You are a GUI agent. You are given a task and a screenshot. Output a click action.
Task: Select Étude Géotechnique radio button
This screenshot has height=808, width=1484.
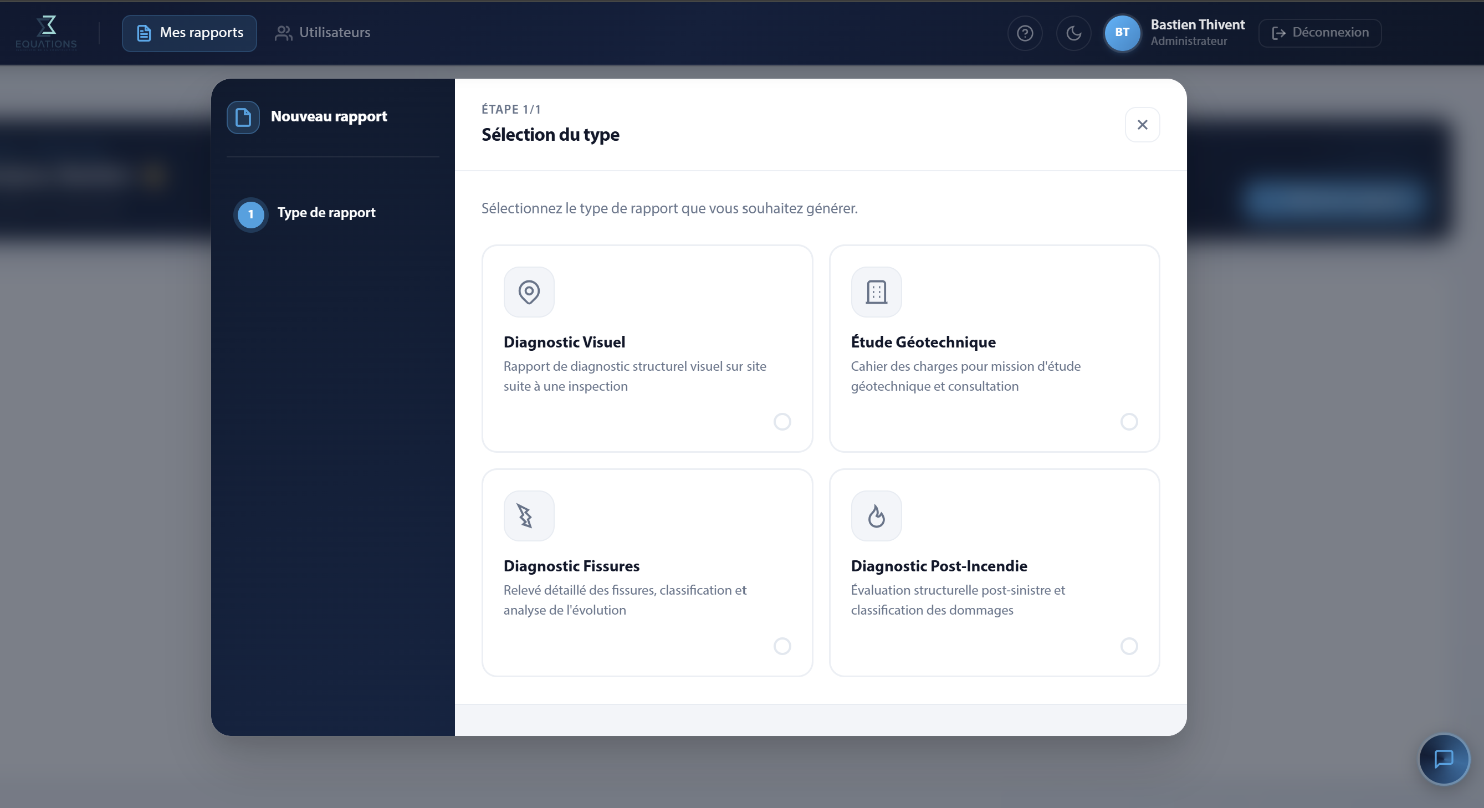[x=1129, y=421]
